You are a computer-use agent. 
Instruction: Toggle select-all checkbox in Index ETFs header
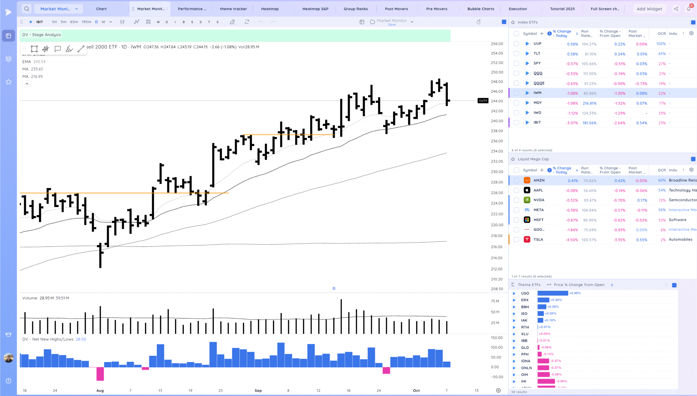pos(516,33)
